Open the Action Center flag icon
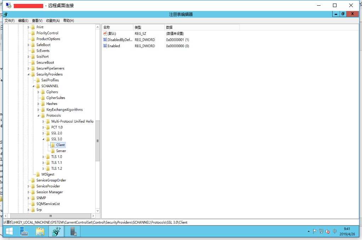 (315, 231)
